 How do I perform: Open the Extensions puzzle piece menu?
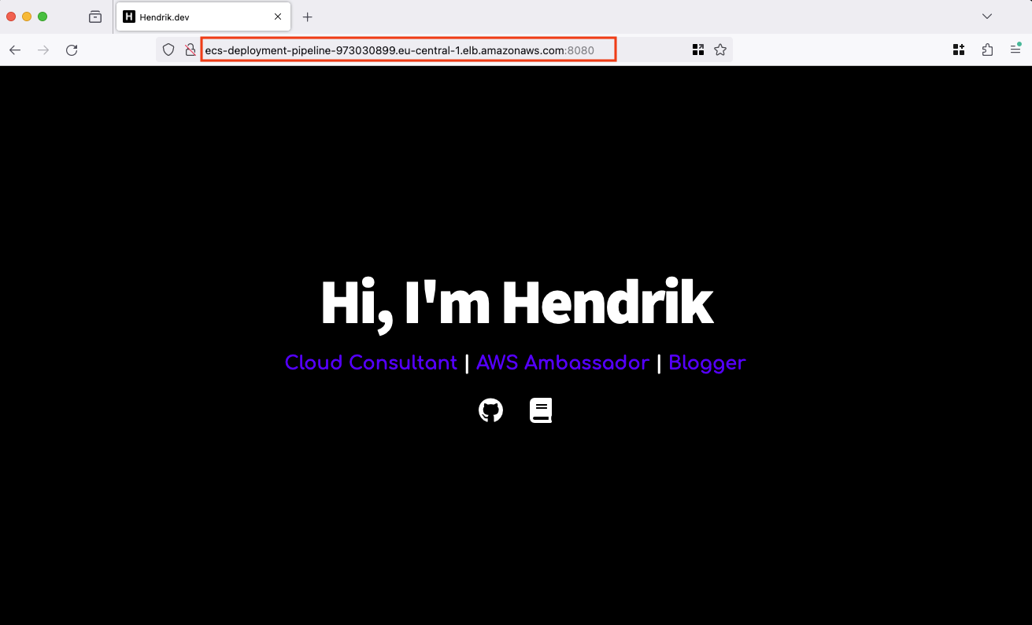pyautogui.click(x=987, y=50)
